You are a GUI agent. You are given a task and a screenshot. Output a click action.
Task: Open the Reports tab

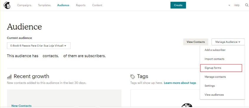(x=81, y=5)
